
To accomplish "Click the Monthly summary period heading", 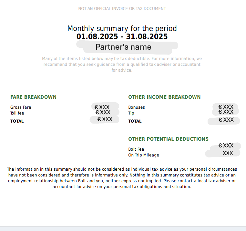I will click(x=122, y=28).
